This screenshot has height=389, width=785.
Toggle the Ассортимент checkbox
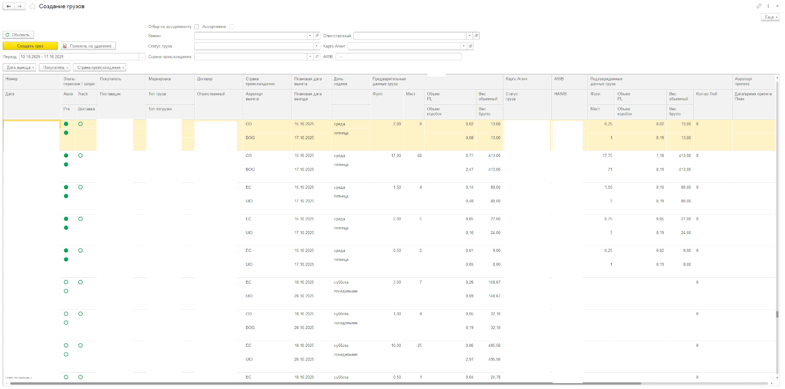click(x=231, y=26)
